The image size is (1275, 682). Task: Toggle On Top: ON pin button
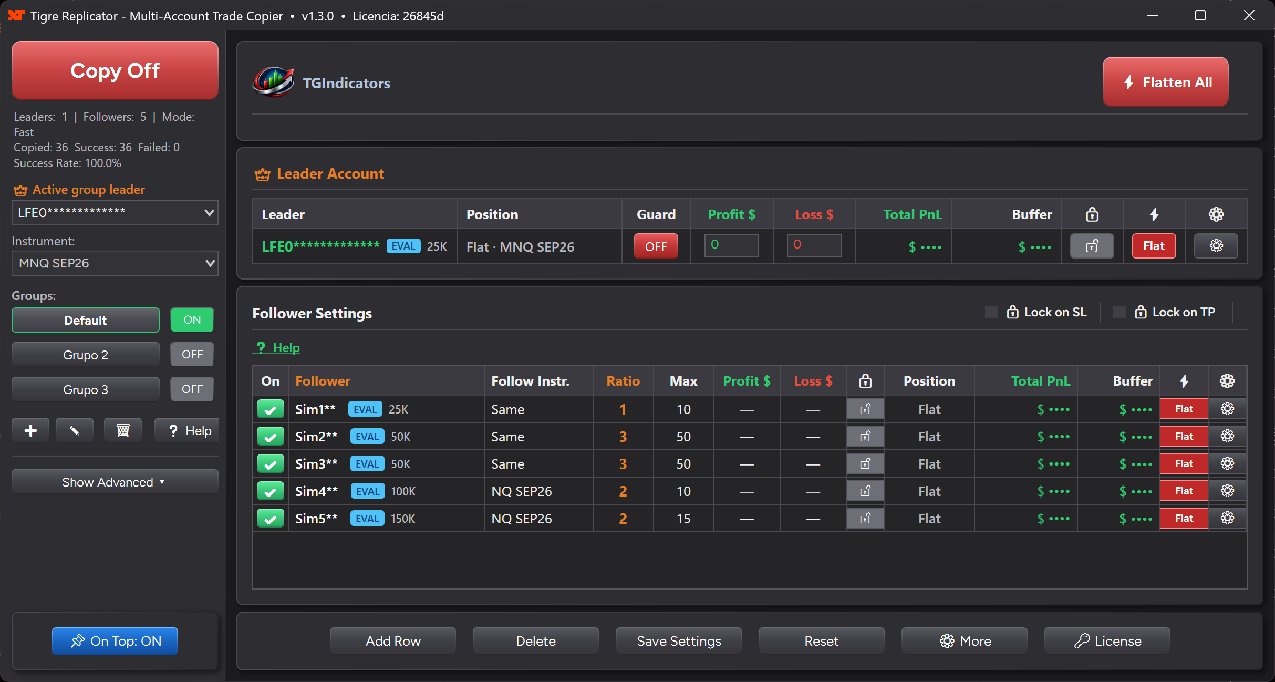tap(115, 641)
